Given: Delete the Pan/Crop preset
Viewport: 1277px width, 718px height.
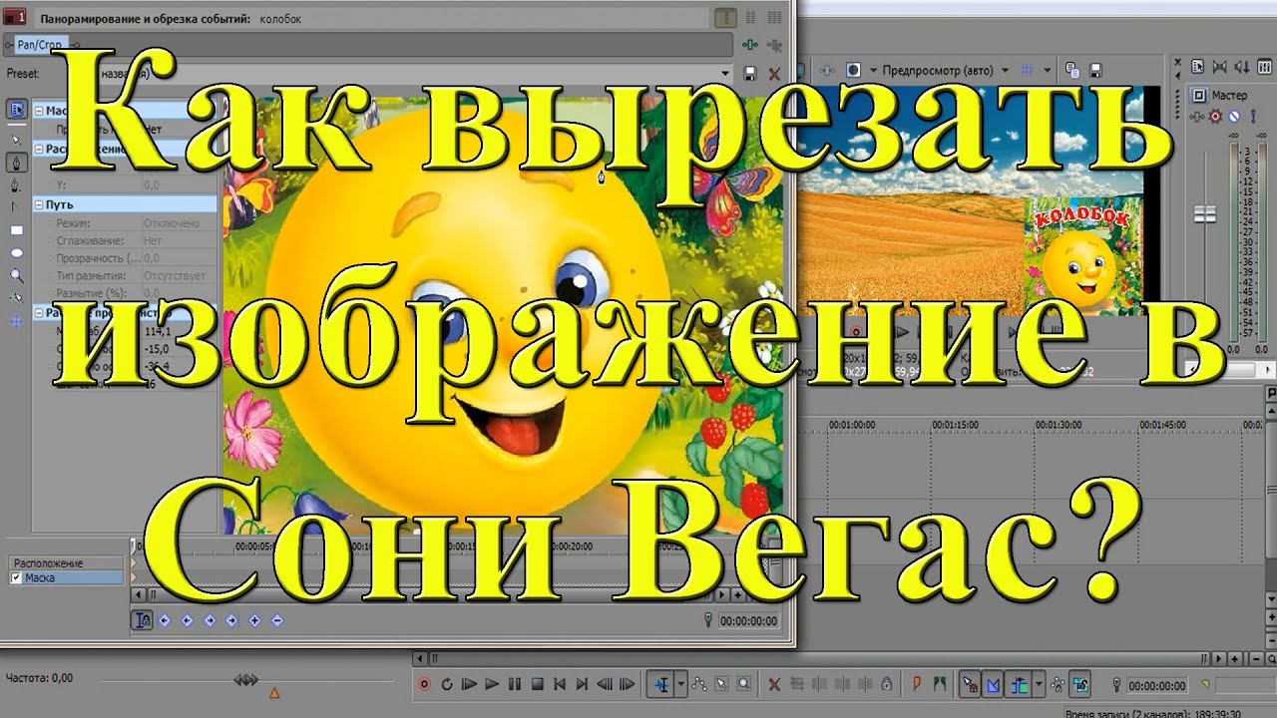Looking at the screenshot, I should point(774,73).
